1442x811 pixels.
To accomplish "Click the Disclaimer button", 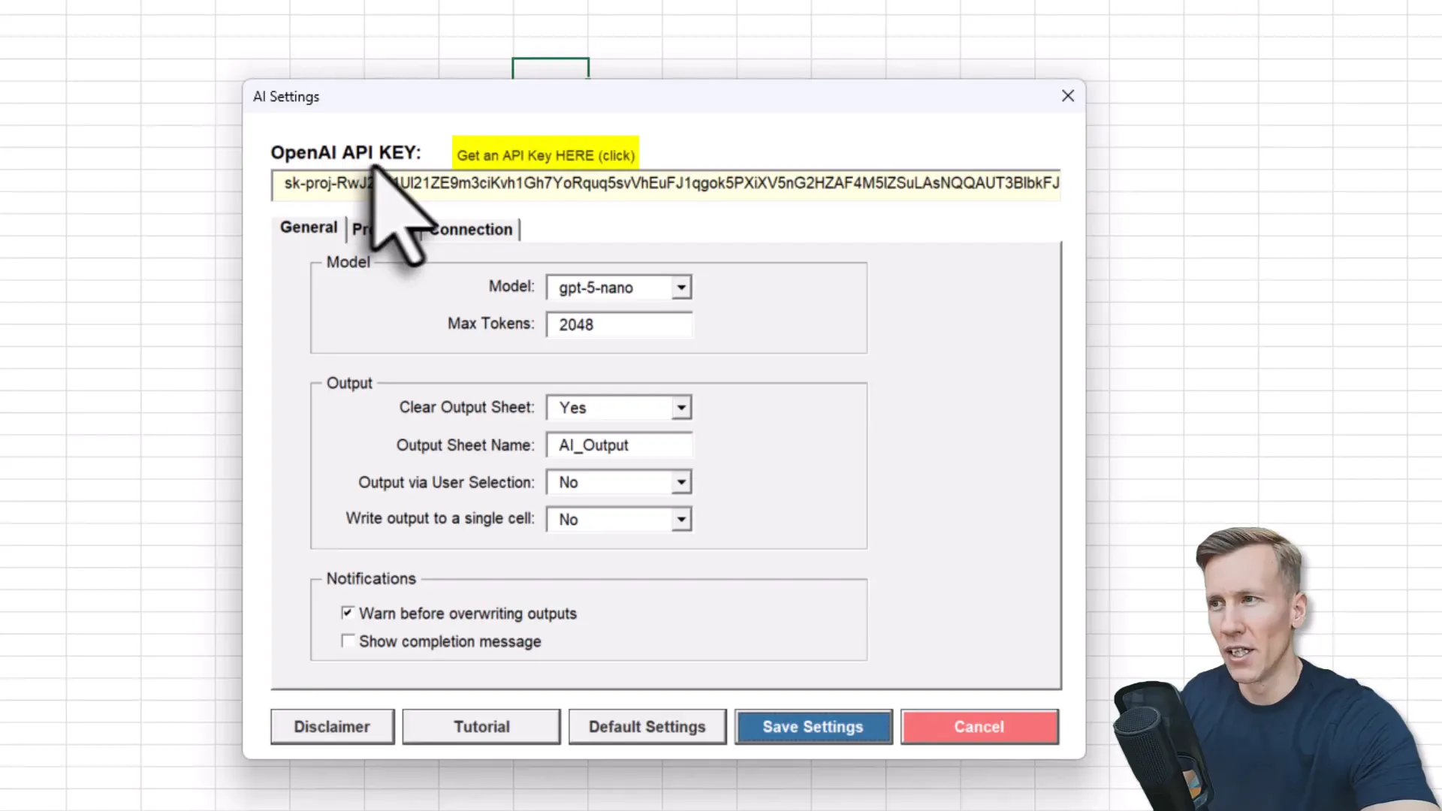I will click(332, 726).
